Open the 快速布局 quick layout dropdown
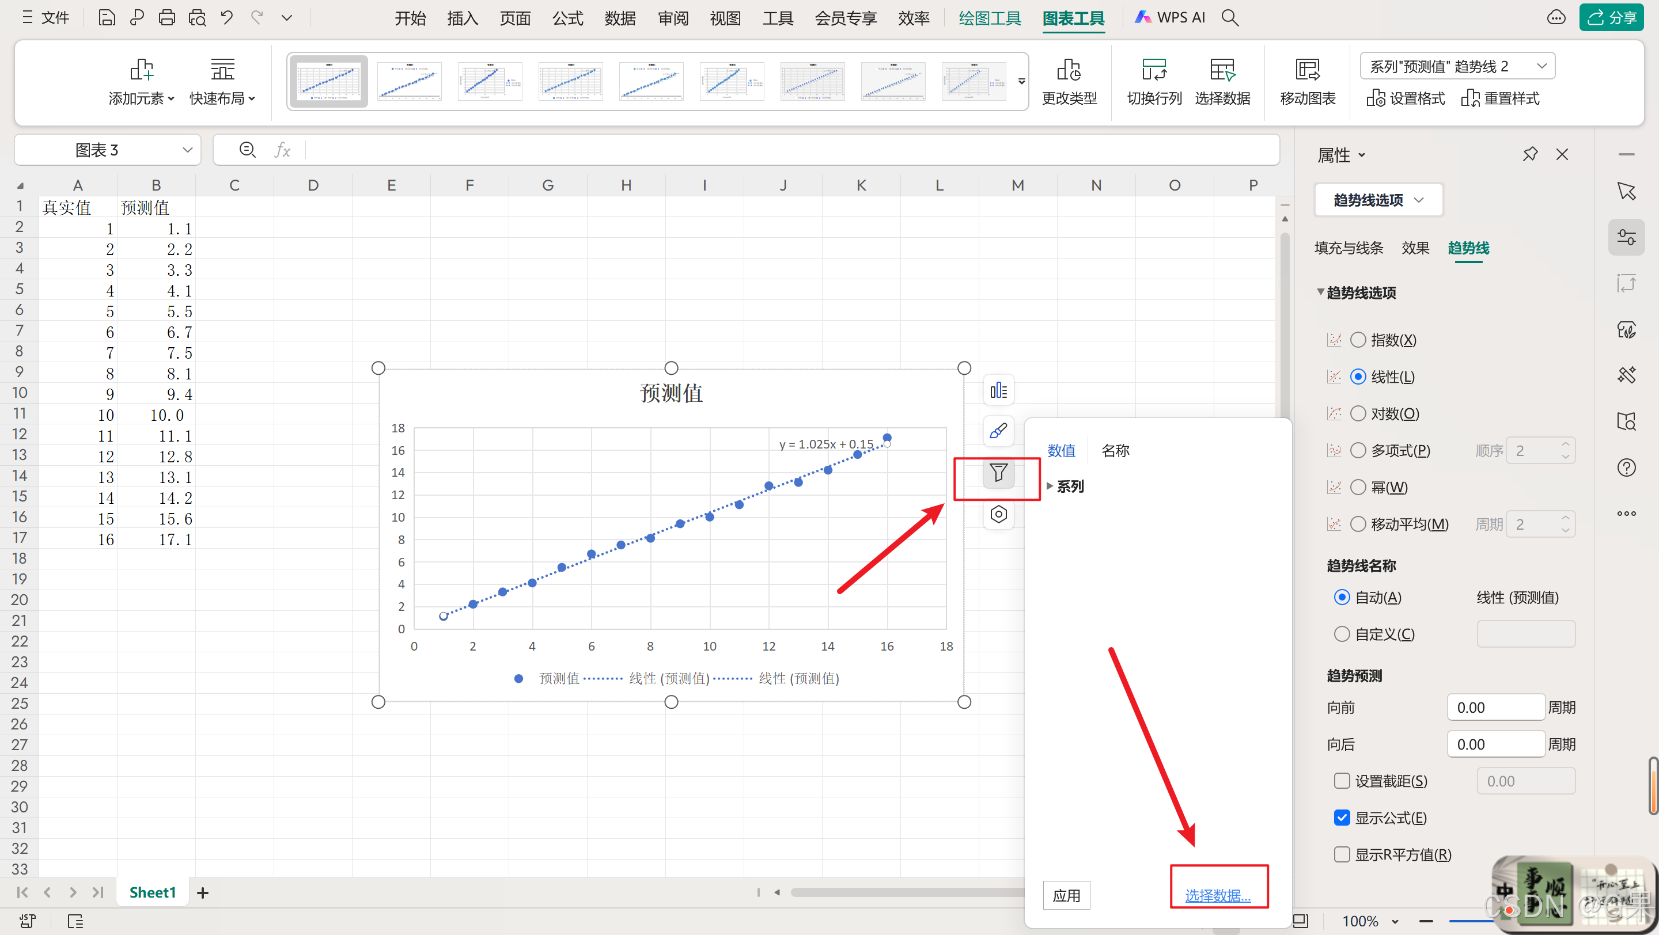Viewport: 1659px width, 935px height. pos(222,81)
